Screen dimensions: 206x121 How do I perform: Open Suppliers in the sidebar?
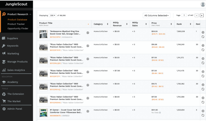pos(13,38)
